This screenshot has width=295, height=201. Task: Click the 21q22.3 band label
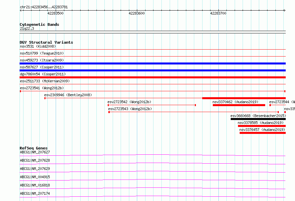click(x=27, y=28)
